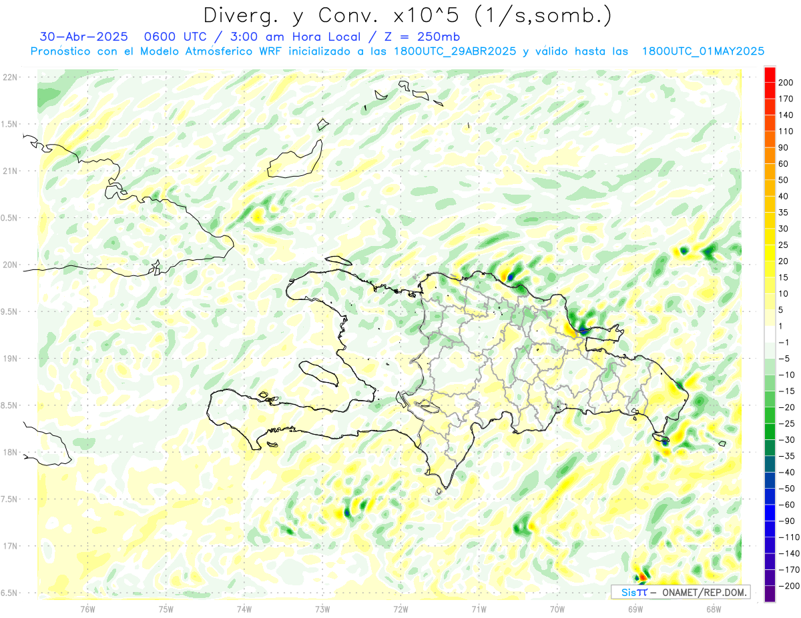Click the '-140' value on the color scale
The width and height of the screenshot is (801, 618).
(788, 553)
